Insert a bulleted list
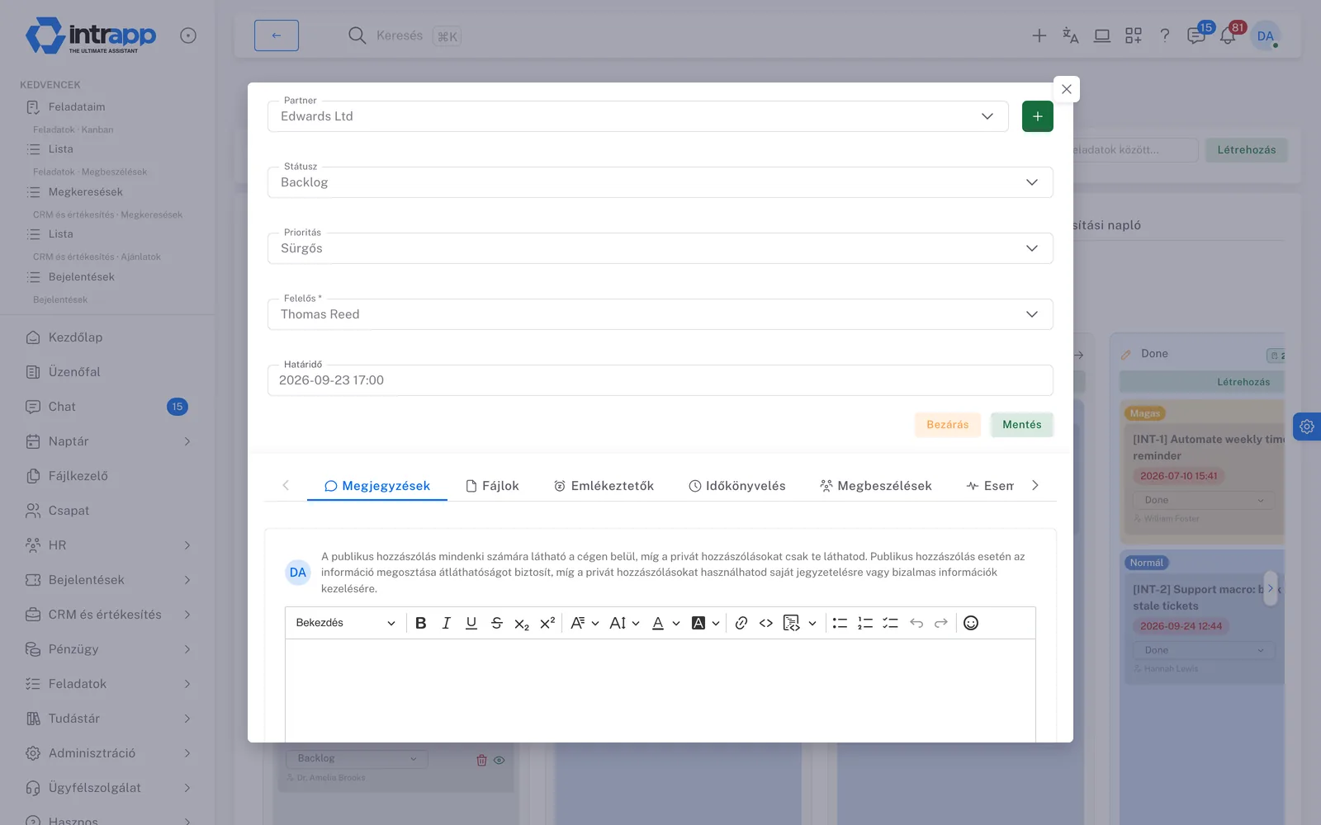 [x=840, y=623]
